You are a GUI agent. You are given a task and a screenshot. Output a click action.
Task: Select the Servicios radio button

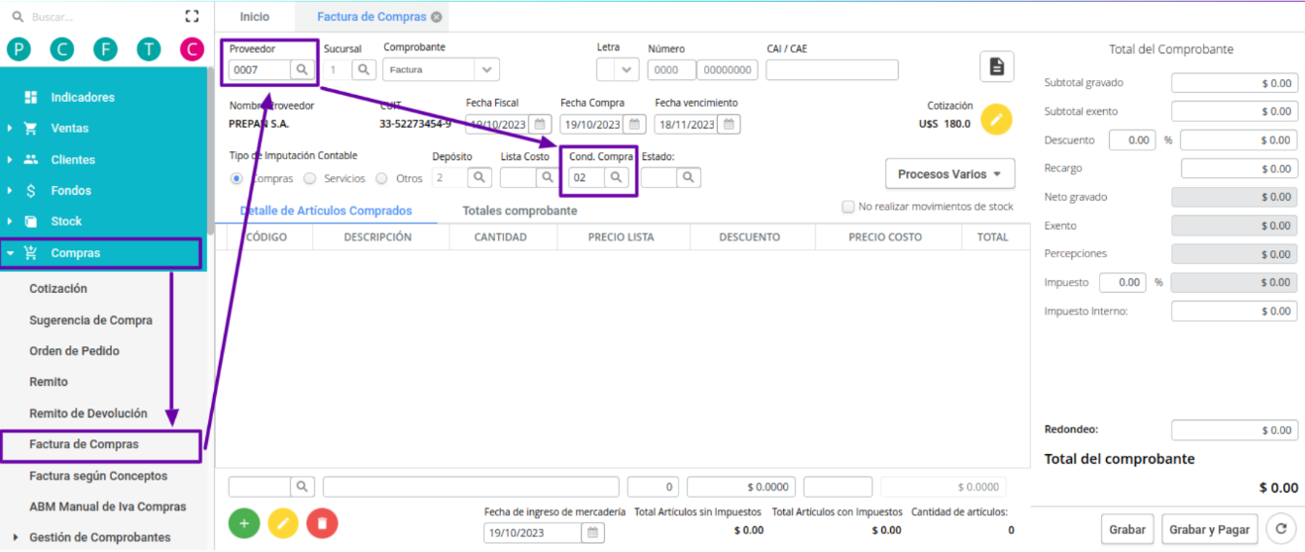pos(310,178)
